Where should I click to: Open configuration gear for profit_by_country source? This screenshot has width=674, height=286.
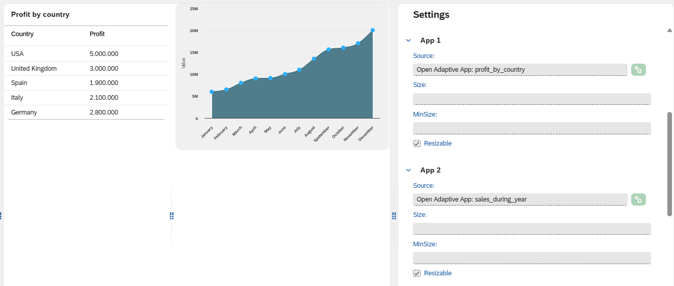pos(638,70)
